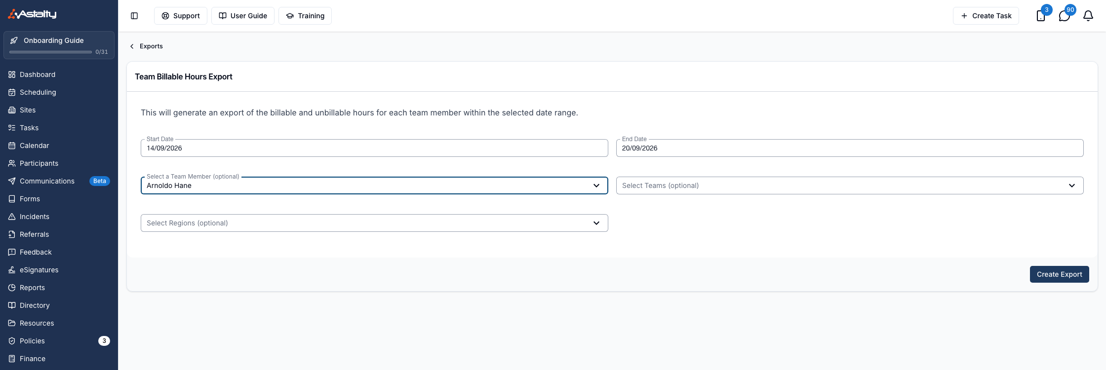1106x370 pixels.
Task: Click the Onboarding Guide rocket icon
Action: 14,40
